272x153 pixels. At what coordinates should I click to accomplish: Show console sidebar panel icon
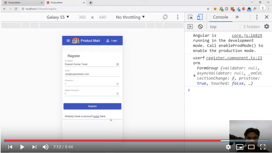tap(190, 27)
